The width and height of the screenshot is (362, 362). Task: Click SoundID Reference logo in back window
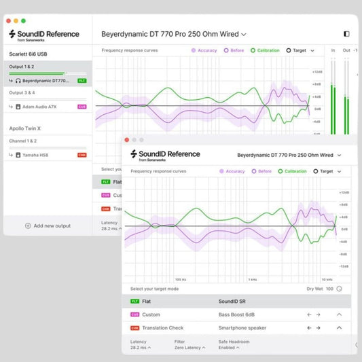tap(44, 35)
